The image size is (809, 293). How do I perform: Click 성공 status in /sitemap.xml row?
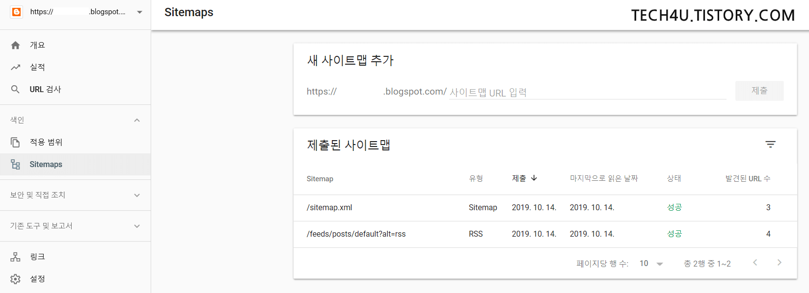click(674, 207)
